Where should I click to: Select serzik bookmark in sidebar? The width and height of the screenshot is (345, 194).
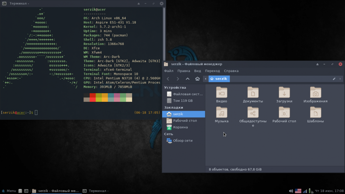[x=184, y=114]
